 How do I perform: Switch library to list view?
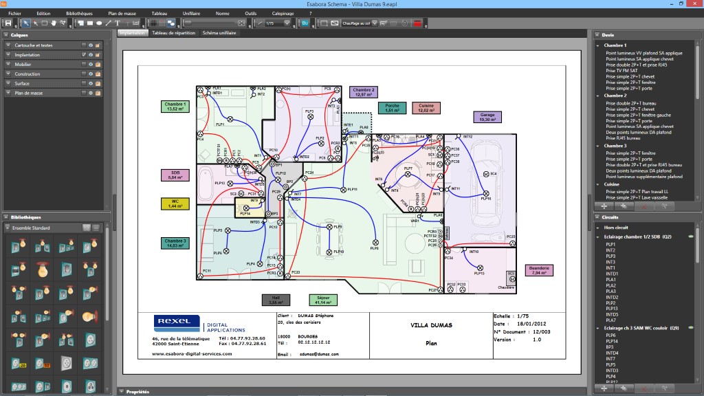tap(96, 228)
